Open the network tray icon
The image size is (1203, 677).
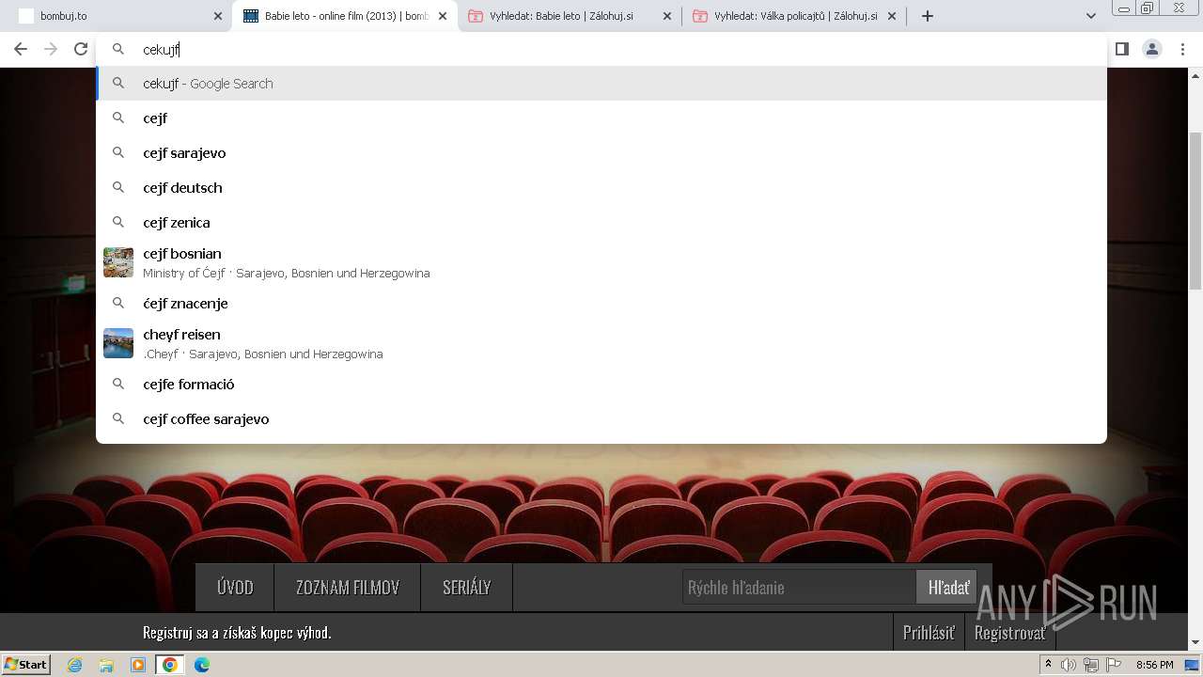click(x=1091, y=665)
